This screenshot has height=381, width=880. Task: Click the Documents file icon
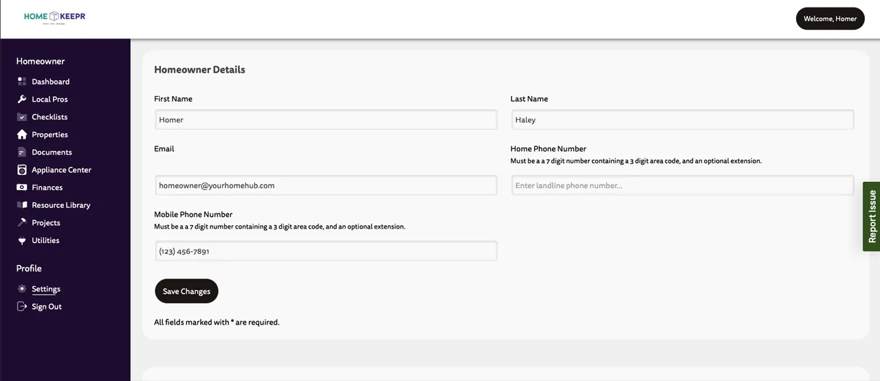[22, 152]
